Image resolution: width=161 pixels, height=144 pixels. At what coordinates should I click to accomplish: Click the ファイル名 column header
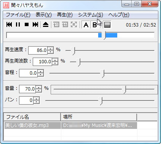(32, 117)
